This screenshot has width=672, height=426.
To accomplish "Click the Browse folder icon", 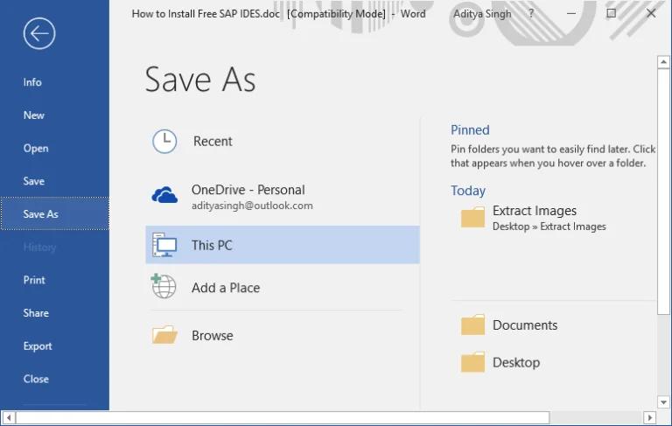I will point(164,335).
